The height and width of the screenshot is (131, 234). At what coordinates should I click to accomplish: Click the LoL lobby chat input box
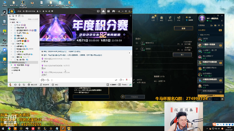point(91,97)
